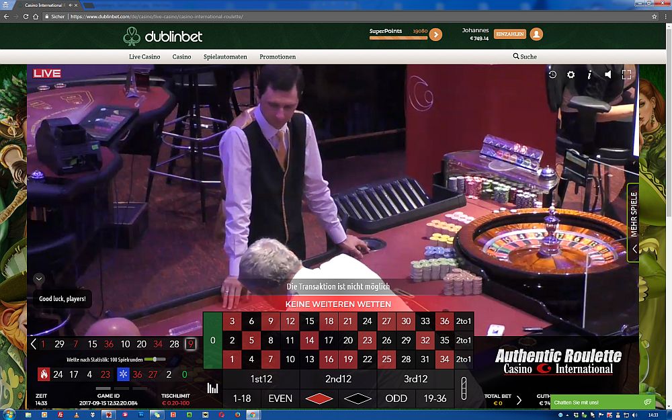This screenshot has width=672, height=420.
Task: Expand the total bet details arrow
Action: pyautogui.click(x=518, y=400)
